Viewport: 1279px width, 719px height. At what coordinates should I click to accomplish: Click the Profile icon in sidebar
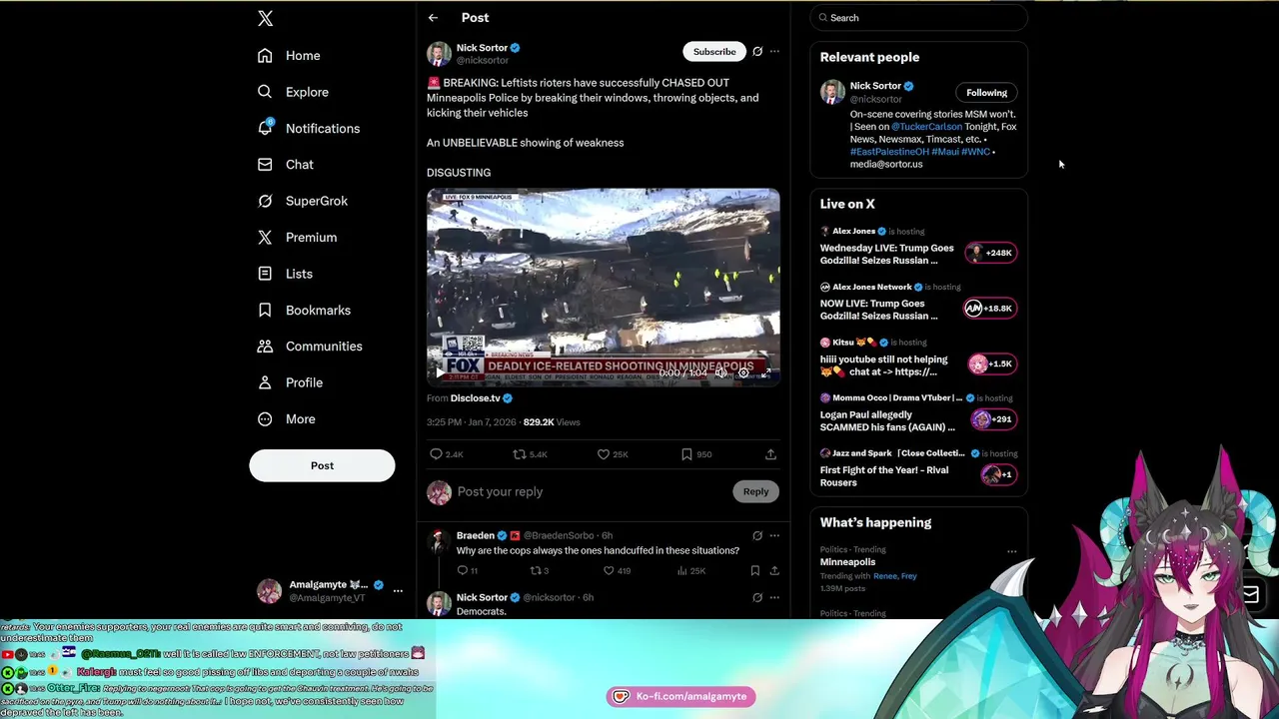265,382
